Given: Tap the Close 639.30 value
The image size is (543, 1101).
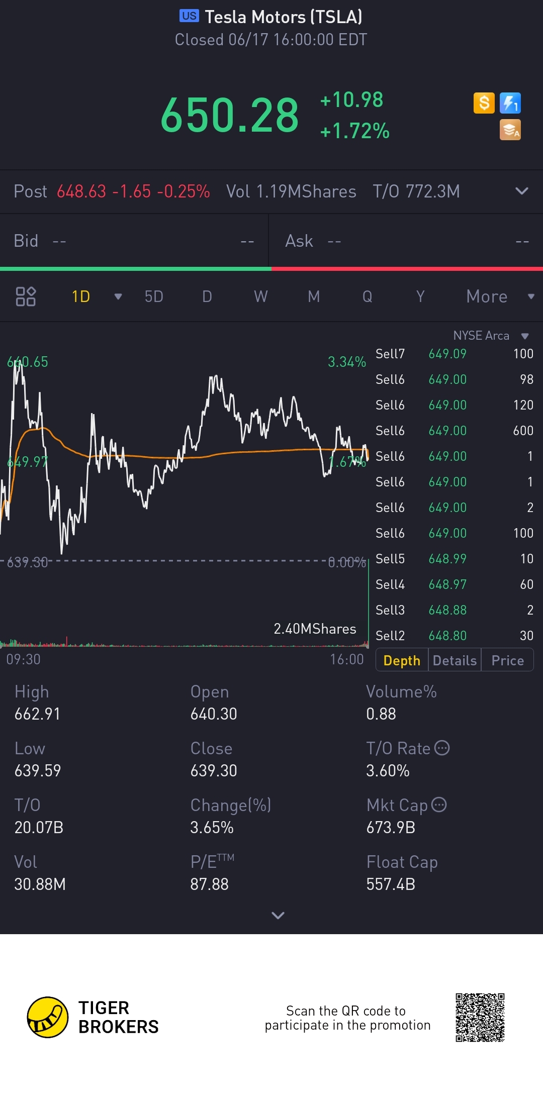Looking at the screenshot, I should 214,771.
